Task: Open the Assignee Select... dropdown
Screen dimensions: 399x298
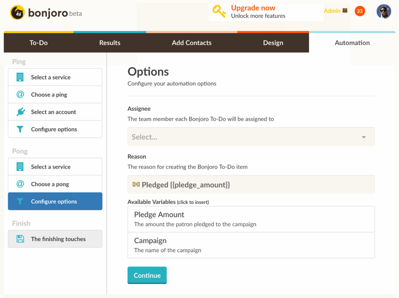Action: point(251,137)
